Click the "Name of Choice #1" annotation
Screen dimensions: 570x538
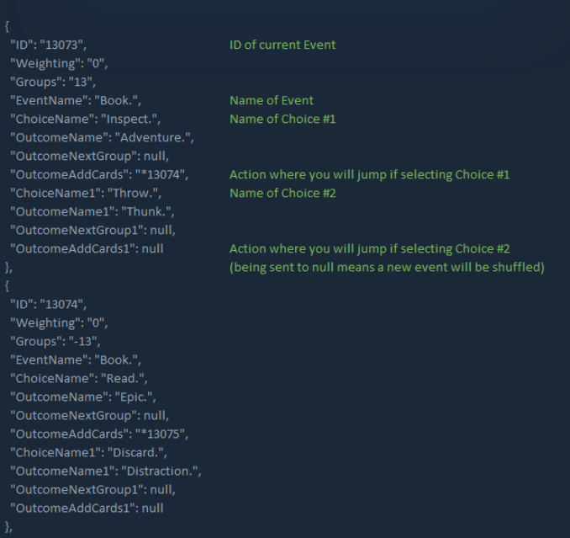coord(282,119)
